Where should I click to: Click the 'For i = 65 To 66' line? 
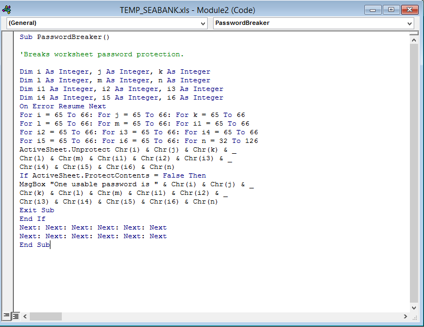pyautogui.click(x=132, y=115)
